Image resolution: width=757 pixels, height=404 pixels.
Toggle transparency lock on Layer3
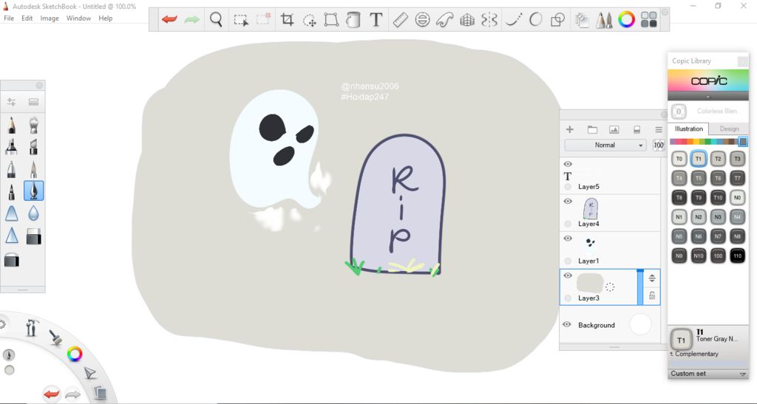click(x=652, y=295)
